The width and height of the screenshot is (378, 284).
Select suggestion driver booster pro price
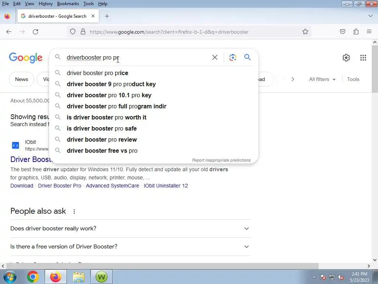click(x=154, y=73)
